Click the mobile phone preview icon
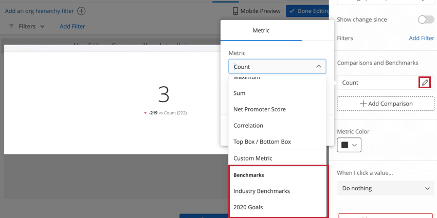Screen dimensions: 437x218 pyautogui.click(x=235, y=11)
